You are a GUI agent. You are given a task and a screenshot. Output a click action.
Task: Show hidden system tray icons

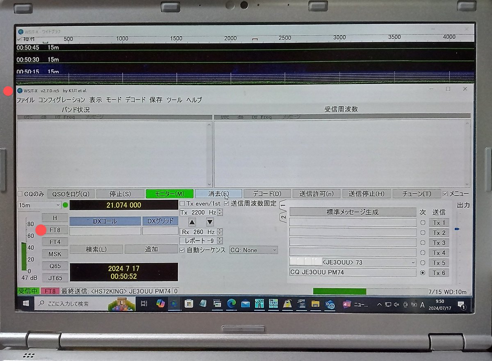[379, 304]
